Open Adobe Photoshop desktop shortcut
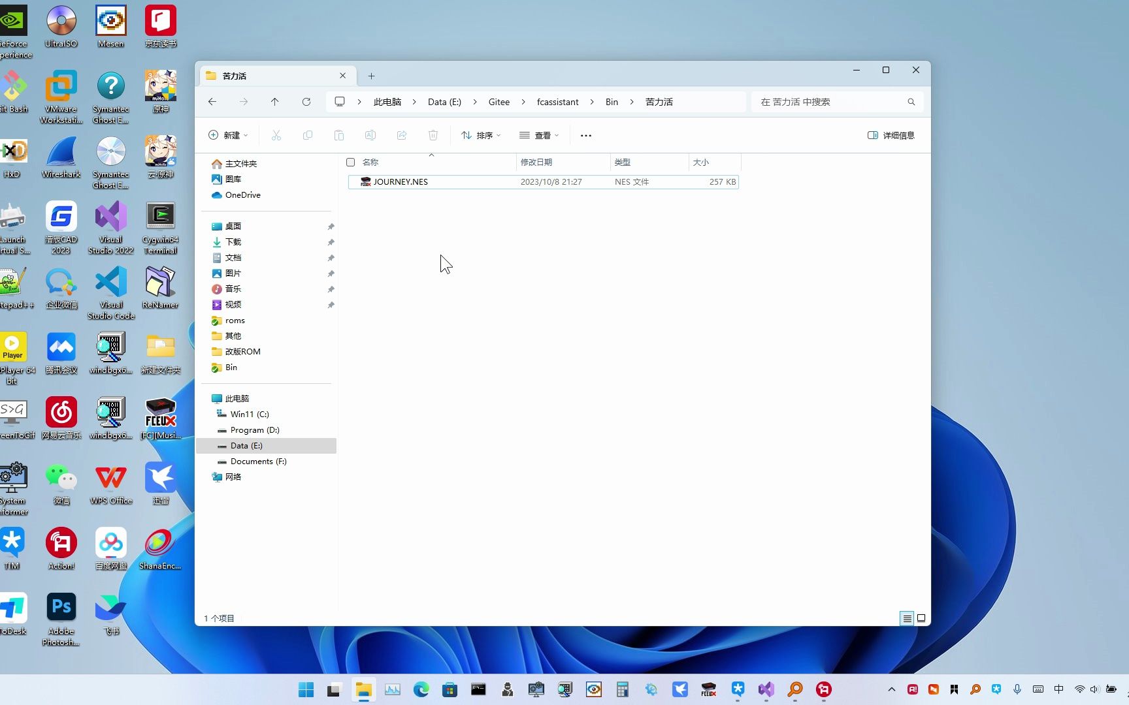The image size is (1129, 705). pyautogui.click(x=61, y=619)
